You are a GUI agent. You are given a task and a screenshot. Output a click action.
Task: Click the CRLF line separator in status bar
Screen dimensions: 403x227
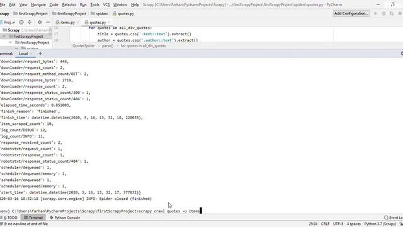325,224
